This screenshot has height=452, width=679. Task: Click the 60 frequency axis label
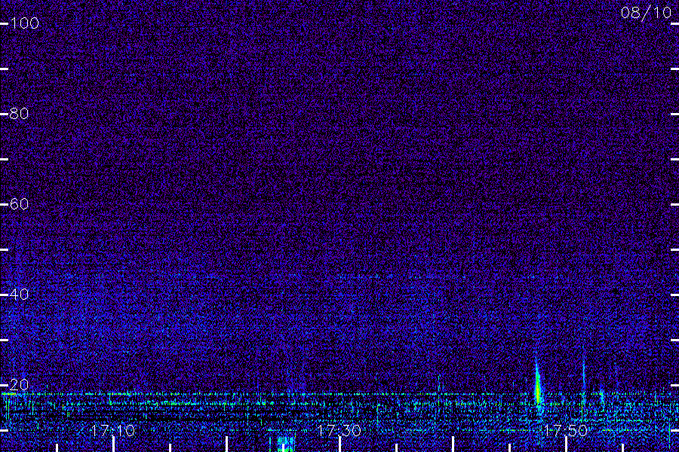point(19,203)
